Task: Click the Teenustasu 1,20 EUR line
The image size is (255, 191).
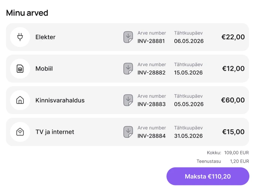Action: [223, 161]
